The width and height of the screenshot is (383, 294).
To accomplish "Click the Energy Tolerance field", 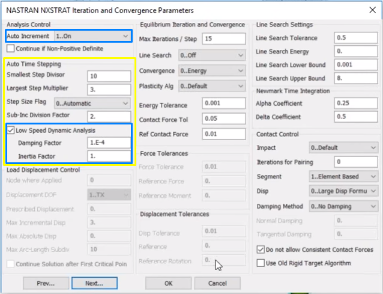I will pos(224,103).
